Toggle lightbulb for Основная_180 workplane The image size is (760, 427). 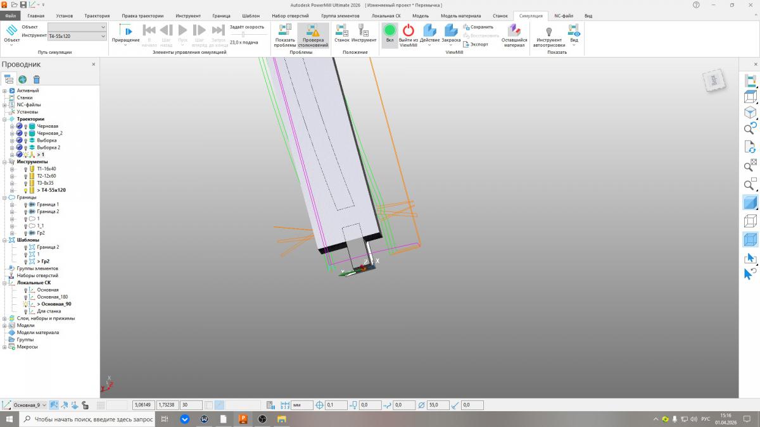(26, 297)
